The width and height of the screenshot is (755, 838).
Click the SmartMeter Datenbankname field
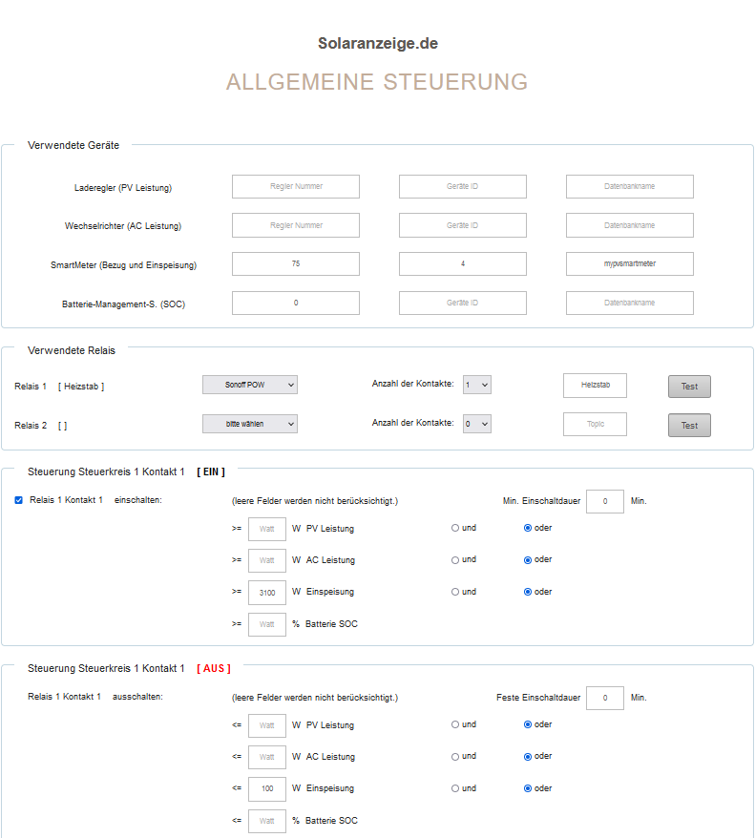click(x=629, y=263)
